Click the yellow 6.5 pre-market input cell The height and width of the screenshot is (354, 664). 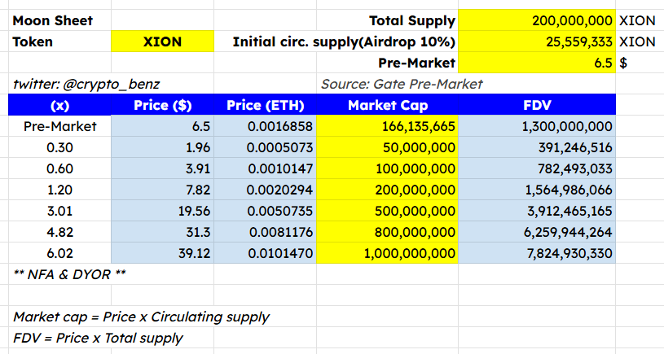[537, 63]
